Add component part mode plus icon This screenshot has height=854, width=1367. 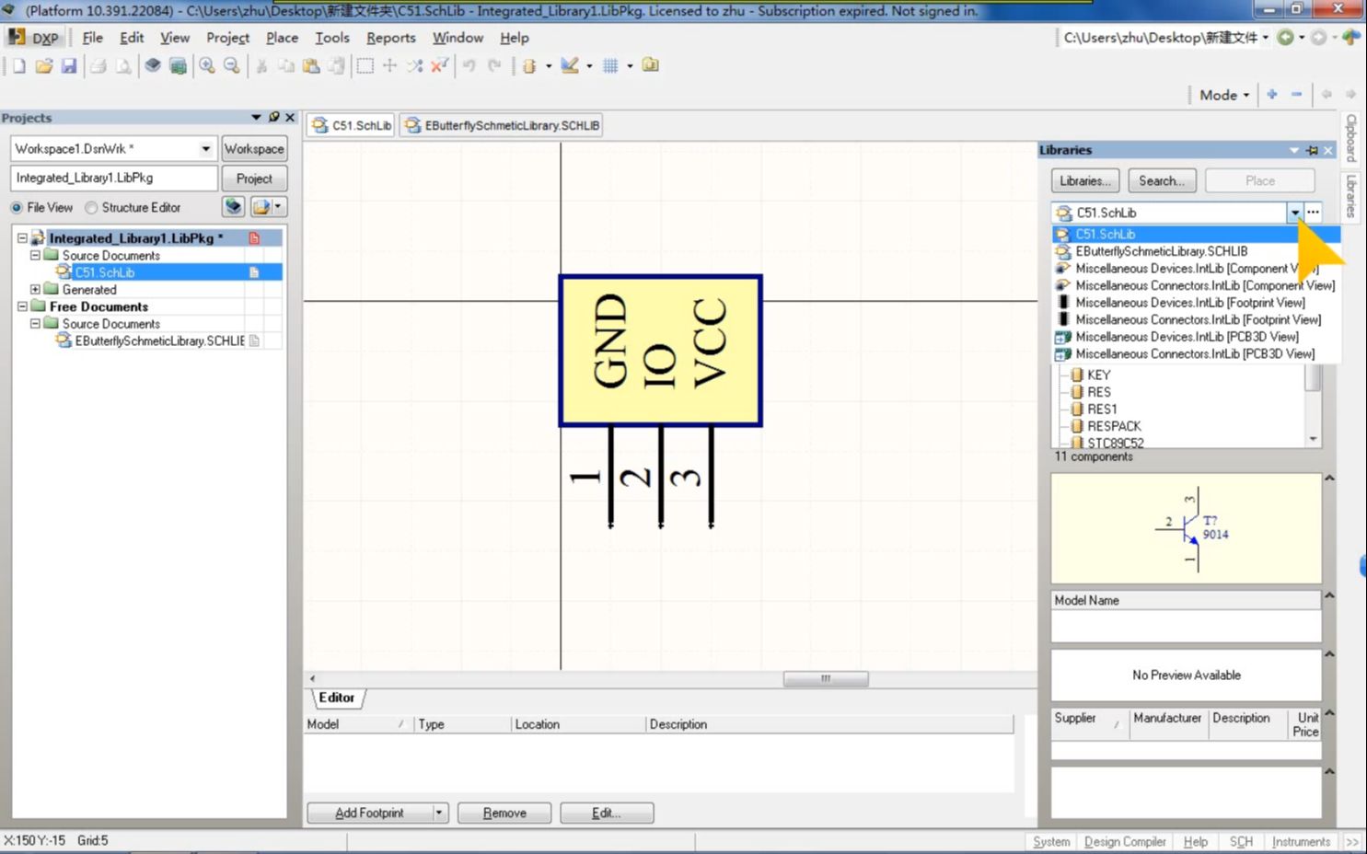(x=1272, y=95)
